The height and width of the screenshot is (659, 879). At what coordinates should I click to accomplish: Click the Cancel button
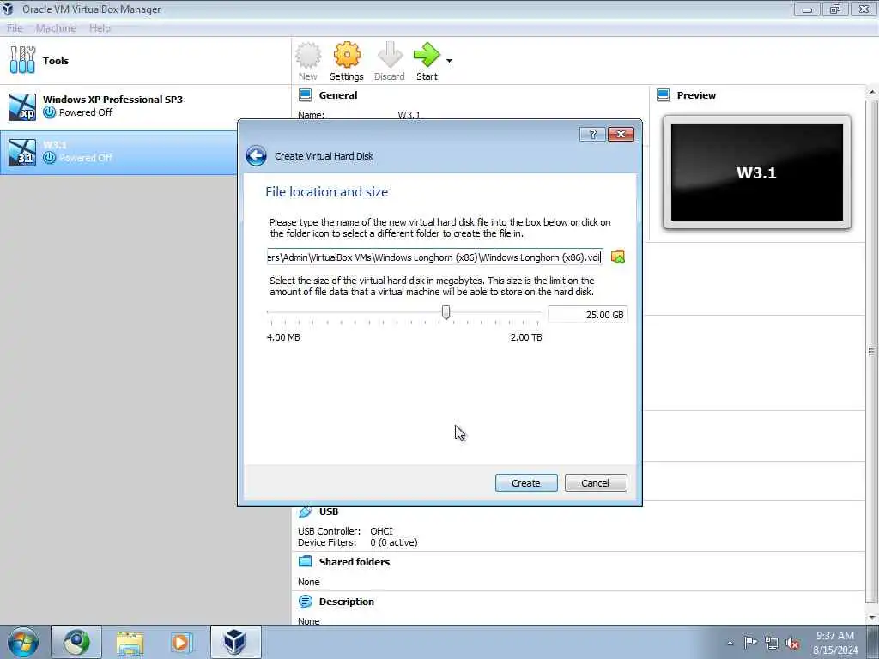coord(596,483)
